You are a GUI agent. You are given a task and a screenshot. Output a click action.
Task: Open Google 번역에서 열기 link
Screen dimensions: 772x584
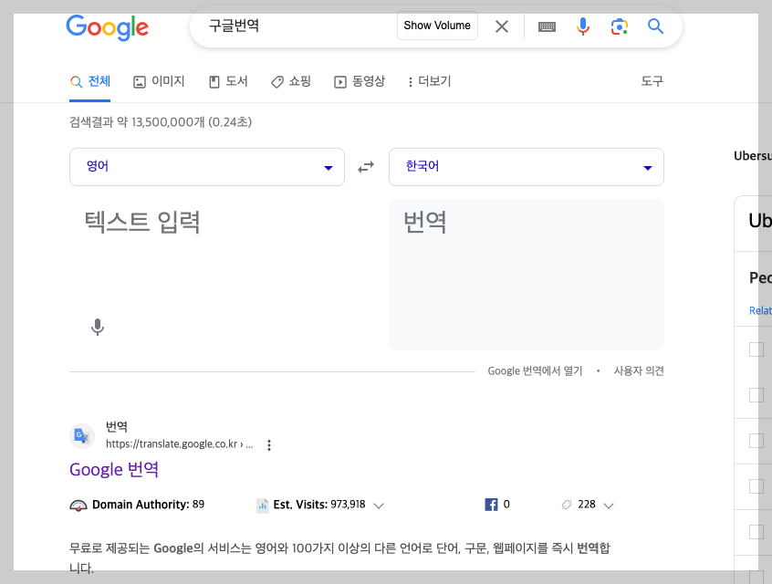point(535,370)
